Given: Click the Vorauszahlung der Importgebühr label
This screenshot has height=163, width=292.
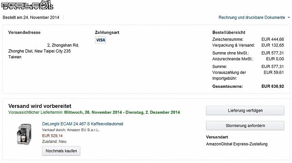Looking at the screenshot, I should click(229, 75).
